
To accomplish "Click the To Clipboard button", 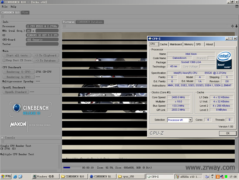I will tap(46, 55).
